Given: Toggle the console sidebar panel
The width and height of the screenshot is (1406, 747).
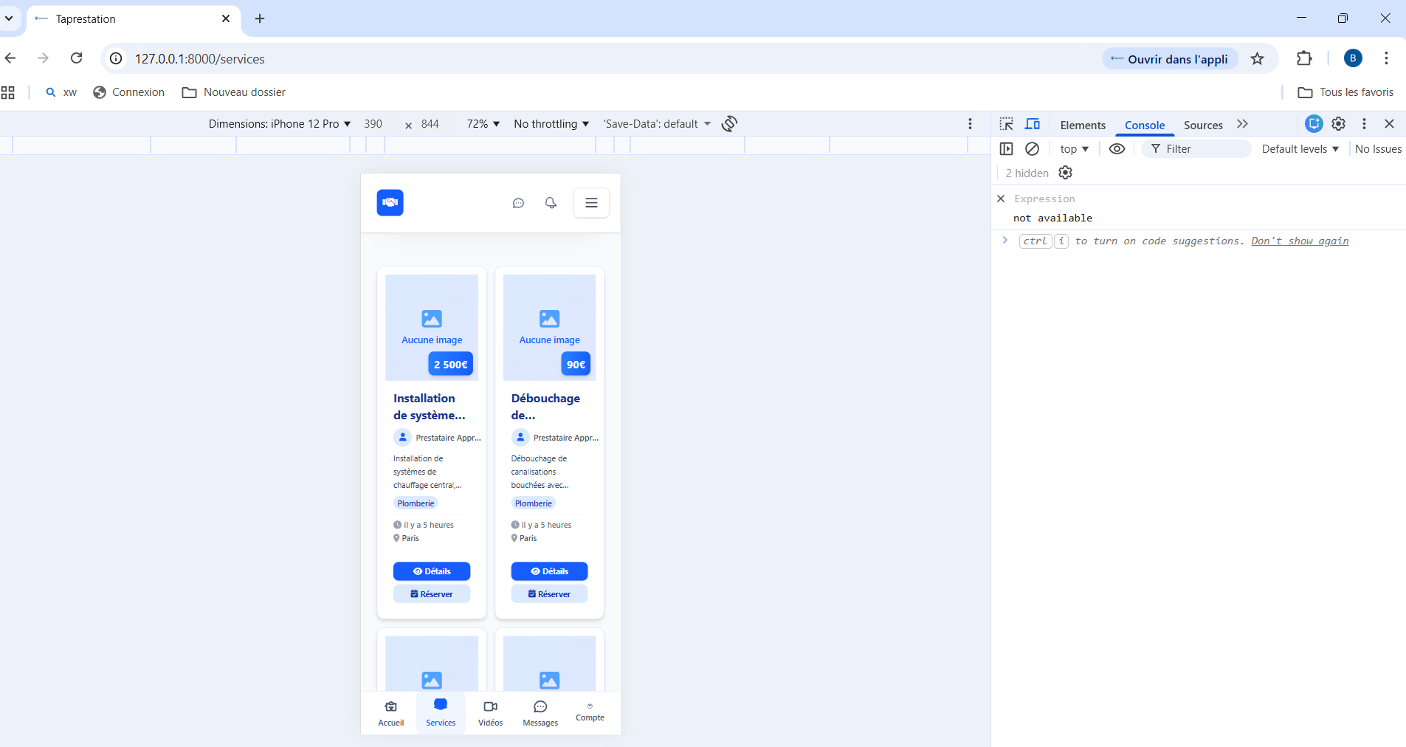Looking at the screenshot, I should pos(1006,149).
